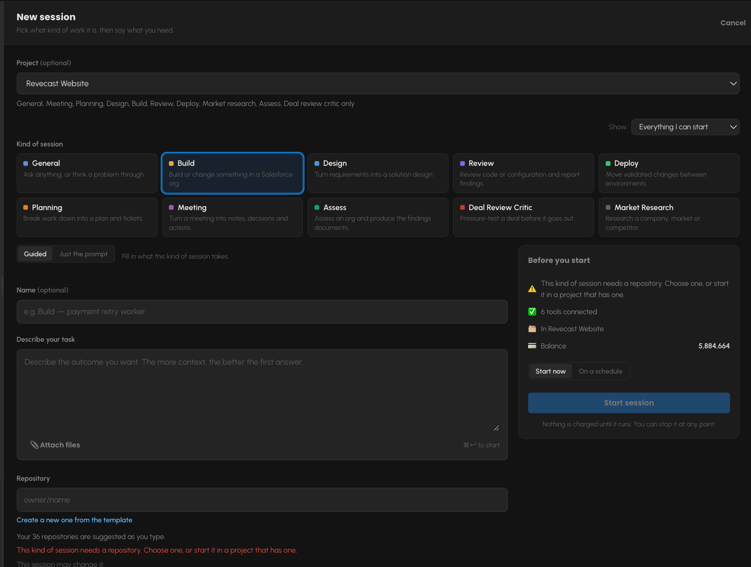This screenshot has height=567, width=751.
Task: Focus the session Name input field
Action: (x=262, y=311)
